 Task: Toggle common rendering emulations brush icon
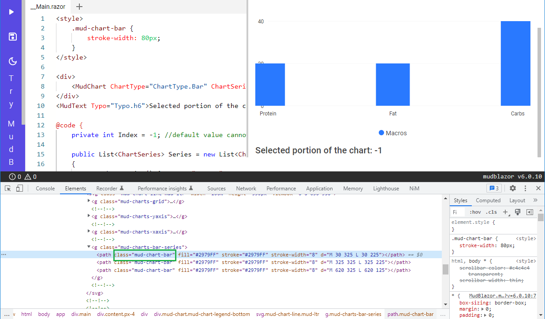[518, 212]
